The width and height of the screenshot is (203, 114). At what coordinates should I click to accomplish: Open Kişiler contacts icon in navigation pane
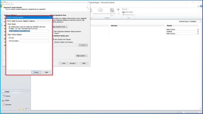pyautogui.click(x=3, y=100)
